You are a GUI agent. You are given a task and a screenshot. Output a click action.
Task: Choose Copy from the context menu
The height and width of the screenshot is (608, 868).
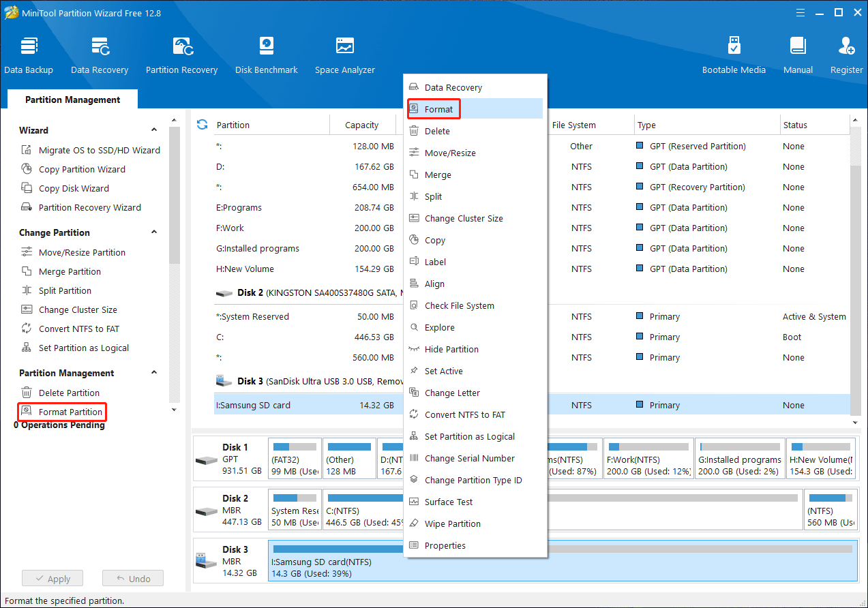coord(475,240)
